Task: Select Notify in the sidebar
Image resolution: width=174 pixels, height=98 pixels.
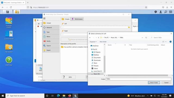Action: [x=51, y=41]
